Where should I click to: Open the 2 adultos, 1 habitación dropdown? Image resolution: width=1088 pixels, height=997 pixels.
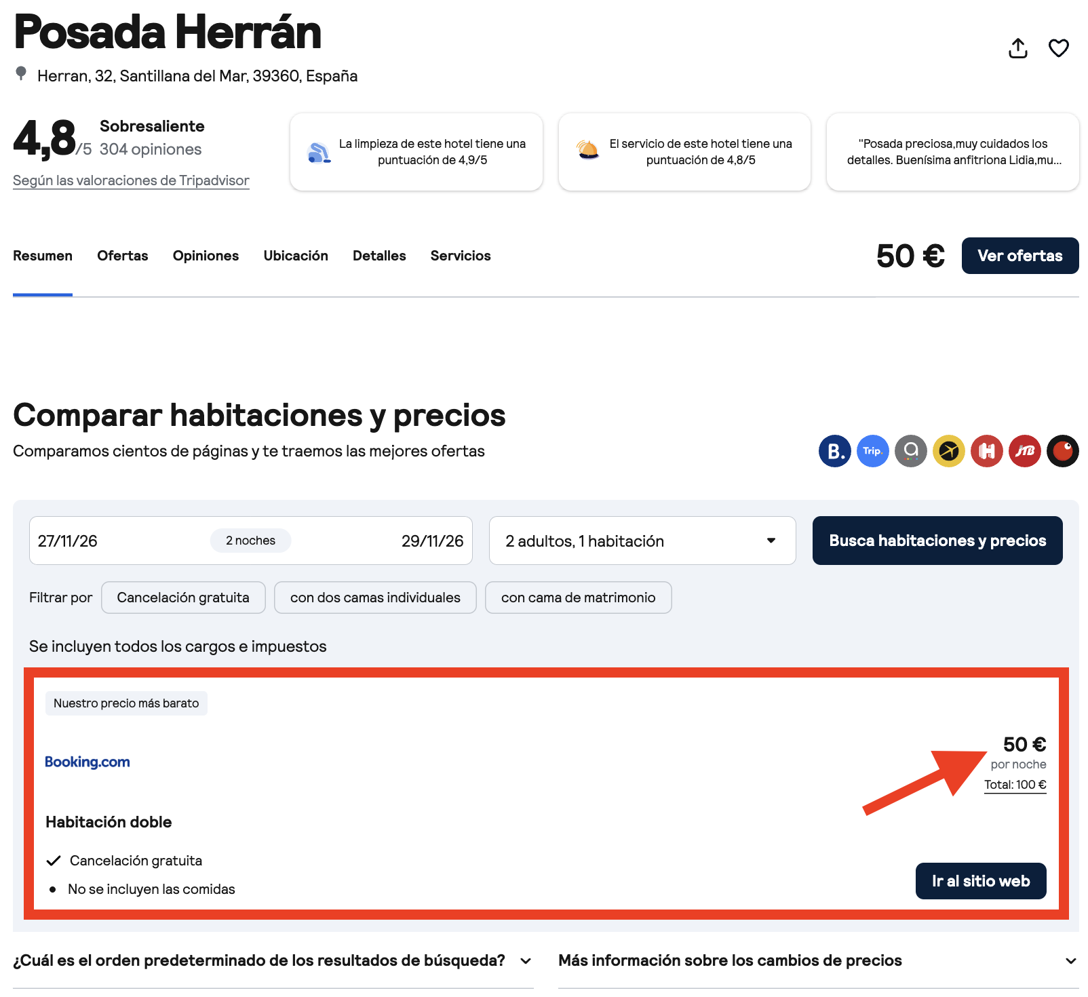tap(642, 541)
